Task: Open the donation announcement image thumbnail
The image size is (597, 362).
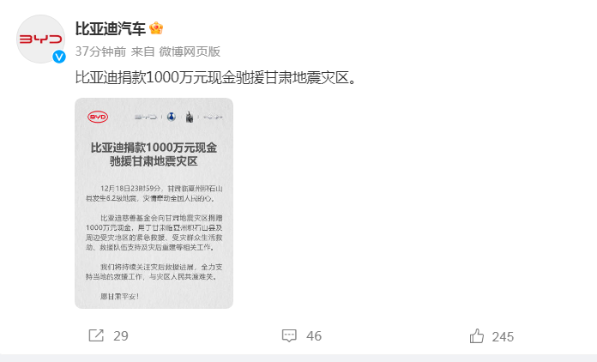Action: pyautogui.click(x=154, y=203)
